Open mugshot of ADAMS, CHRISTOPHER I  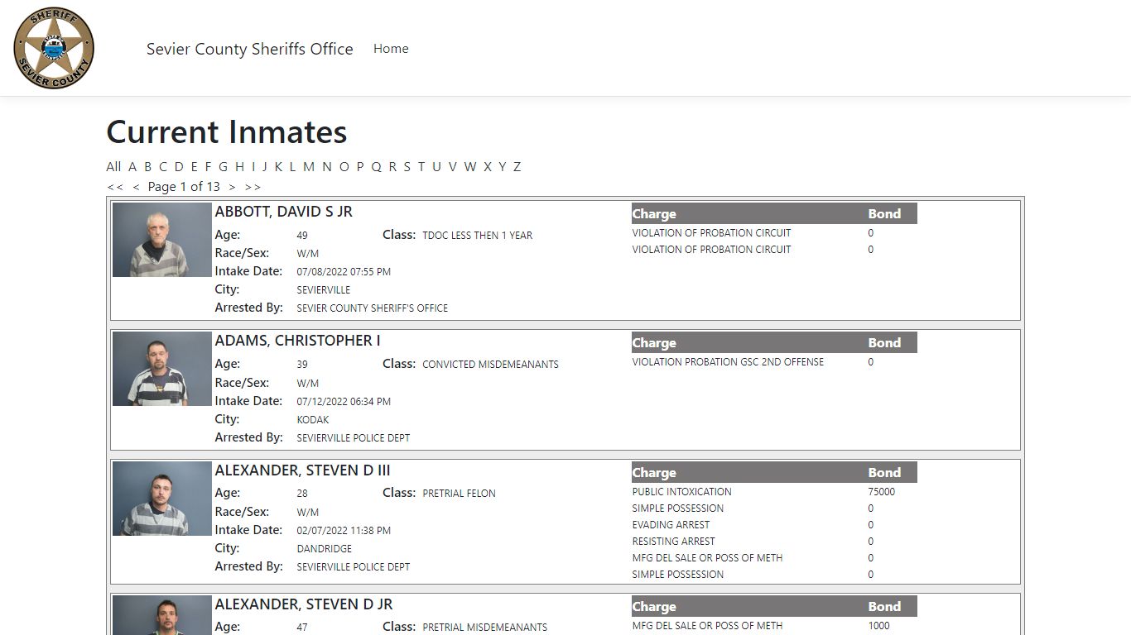point(162,369)
